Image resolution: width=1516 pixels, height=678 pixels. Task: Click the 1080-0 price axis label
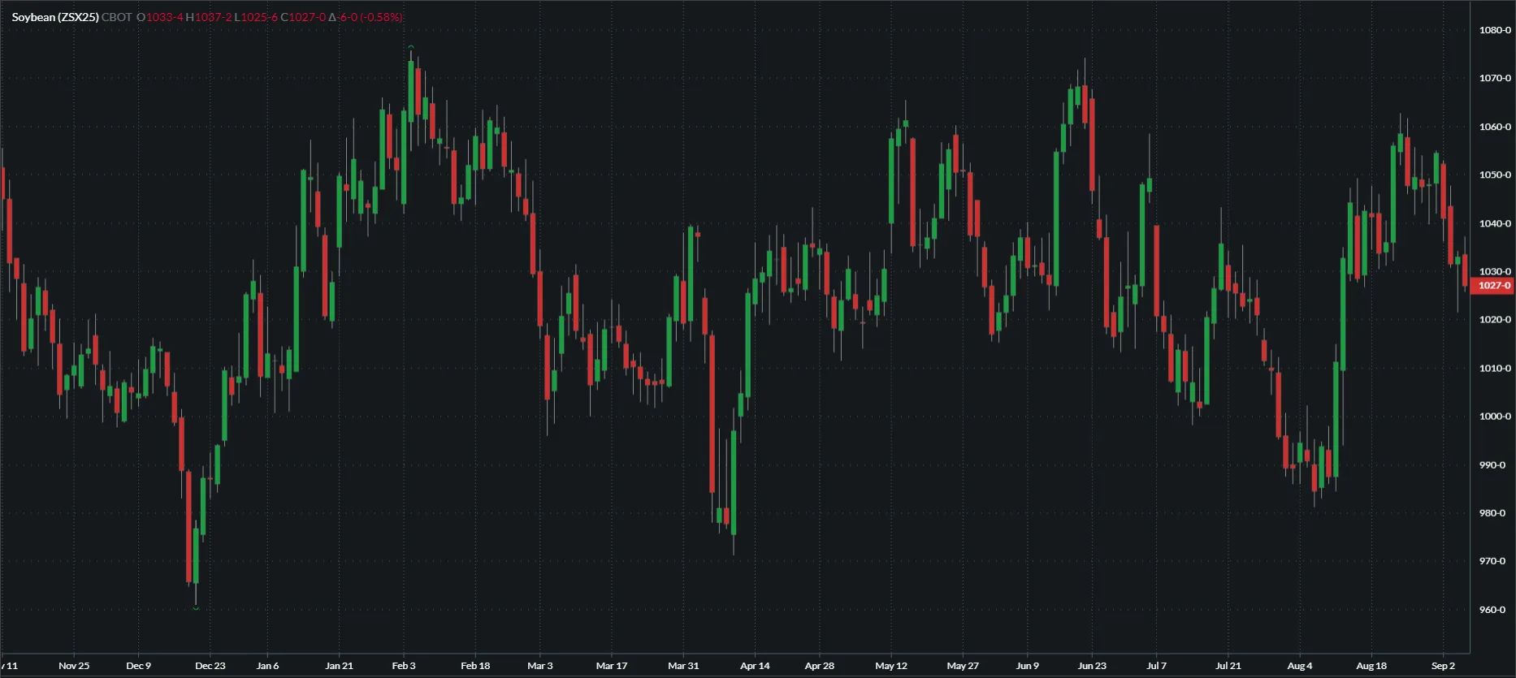(1495, 30)
